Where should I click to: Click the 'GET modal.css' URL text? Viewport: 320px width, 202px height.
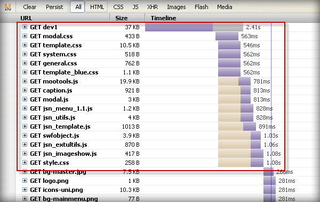[51, 36]
